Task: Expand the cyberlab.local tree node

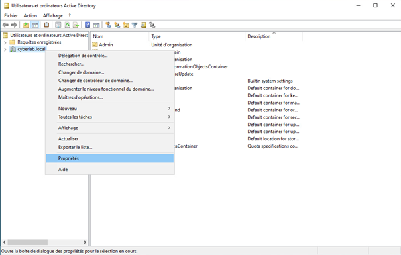Action: pos(5,49)
